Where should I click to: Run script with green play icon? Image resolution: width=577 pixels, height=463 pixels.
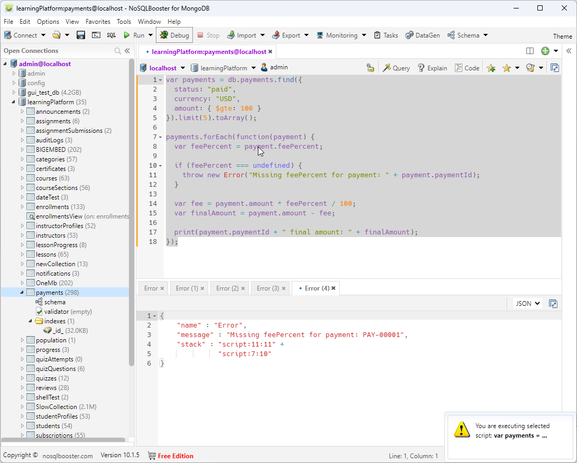coord(127,35)
